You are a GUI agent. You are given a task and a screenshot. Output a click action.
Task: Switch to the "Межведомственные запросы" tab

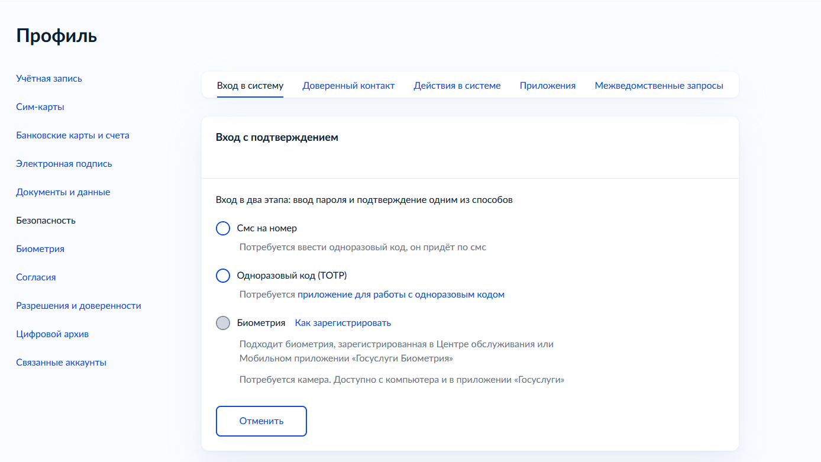(659, 86)
